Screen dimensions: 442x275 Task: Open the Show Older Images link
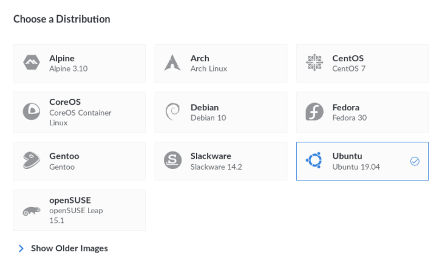69,248
